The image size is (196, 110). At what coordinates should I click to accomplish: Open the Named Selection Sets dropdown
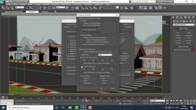111,7
